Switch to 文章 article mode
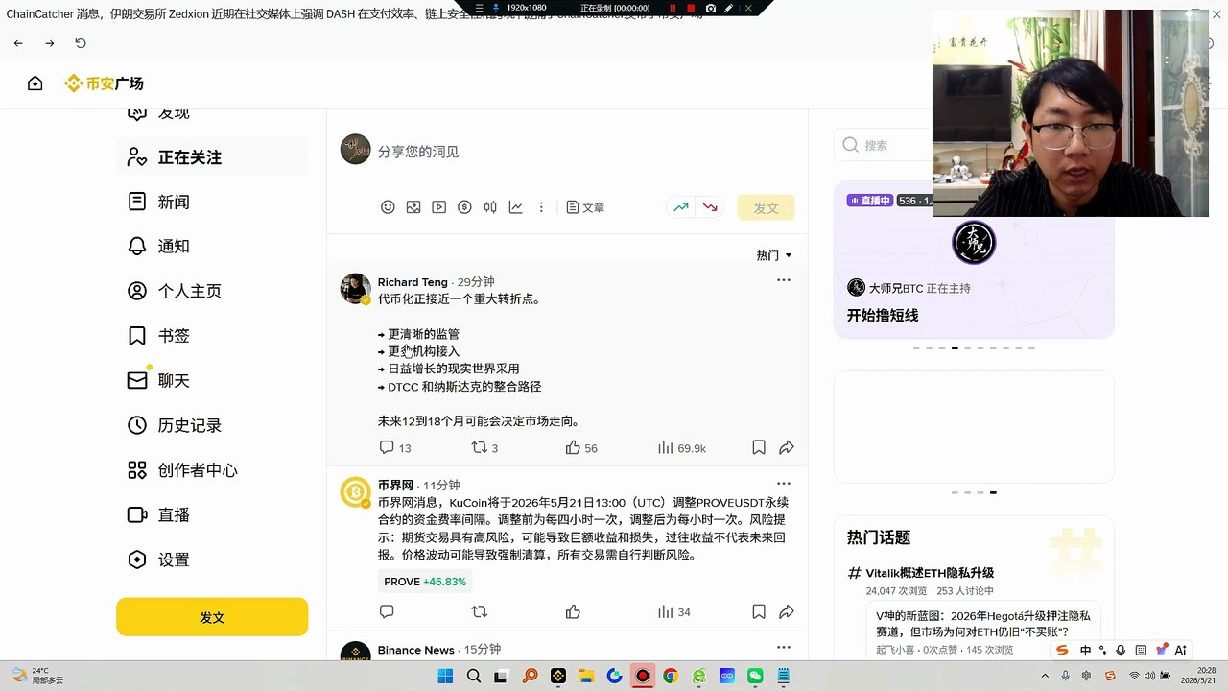The image size is (1228, 691). pos(585,207)
